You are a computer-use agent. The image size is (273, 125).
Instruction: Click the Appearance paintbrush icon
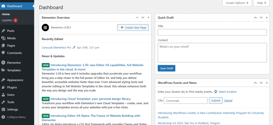tap(3, 80)
